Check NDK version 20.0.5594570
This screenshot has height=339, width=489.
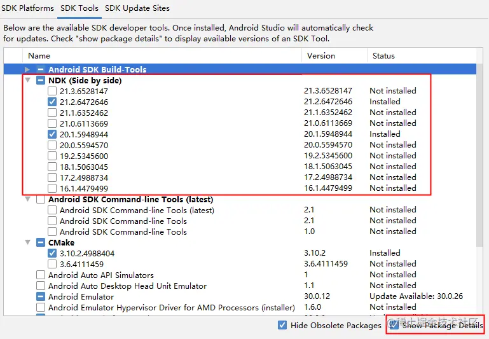click(52, 145)
